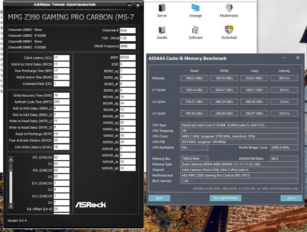The height and width of the screenshot is (232, 307).
Task: Click Start Benchmark button
Action: coord(225,198)
